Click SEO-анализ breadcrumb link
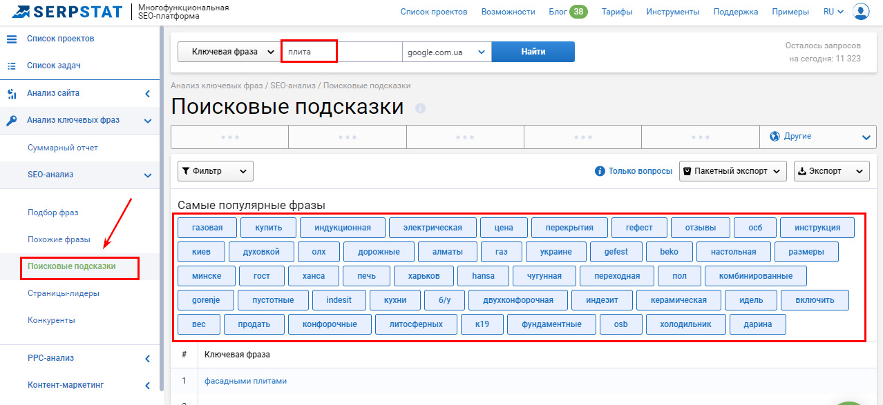 pyautogui.click(x=293, y=86)
